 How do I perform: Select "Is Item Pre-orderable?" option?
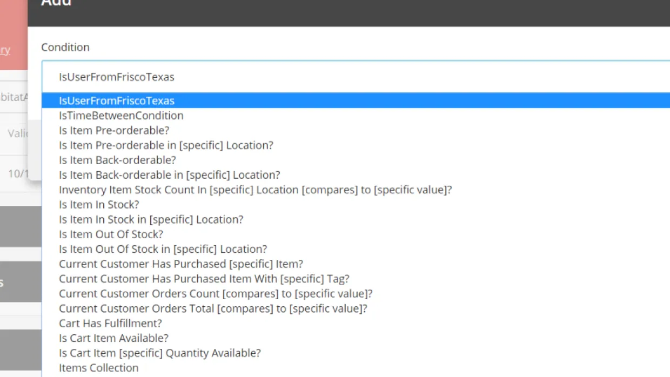pyautogui.click(x=114, y=130)
